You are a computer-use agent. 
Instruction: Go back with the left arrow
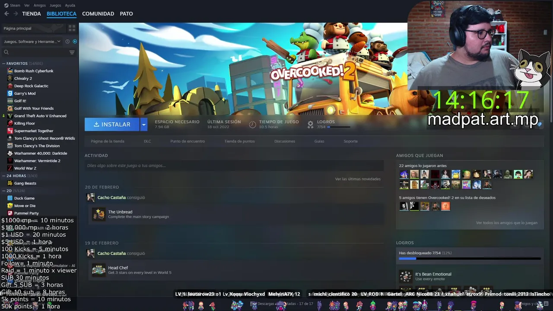(6, 14)
